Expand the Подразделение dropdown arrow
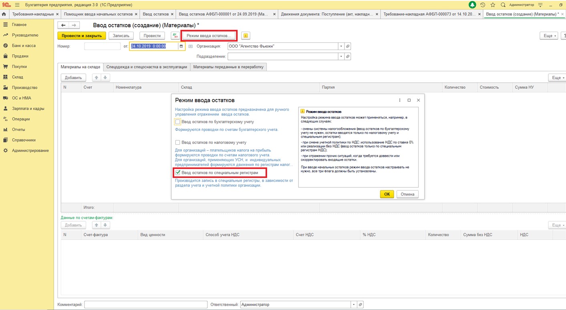566x310 pixels. coord(341,57)
